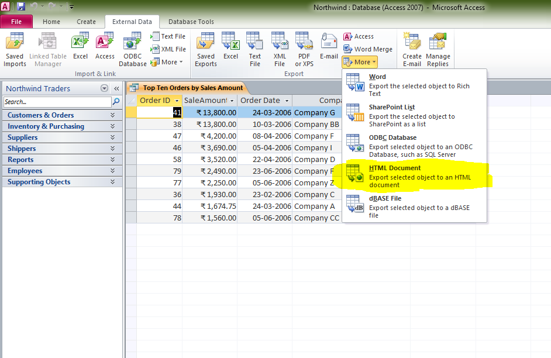
Task: Click the Save icon in quick access toolbar
Action: [x=21, y=6]
